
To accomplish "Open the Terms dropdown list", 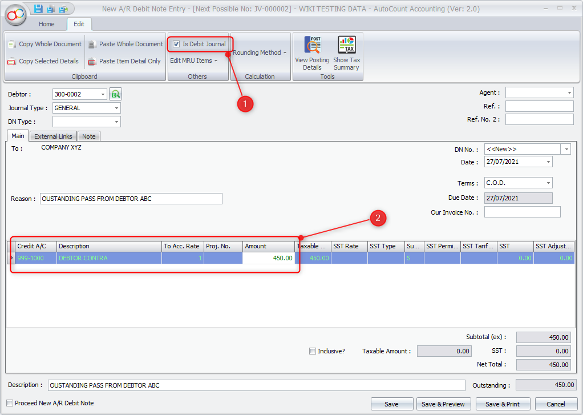I will 548,183.
